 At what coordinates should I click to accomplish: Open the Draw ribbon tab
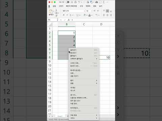pyautogui.click(x=61, y=6)
